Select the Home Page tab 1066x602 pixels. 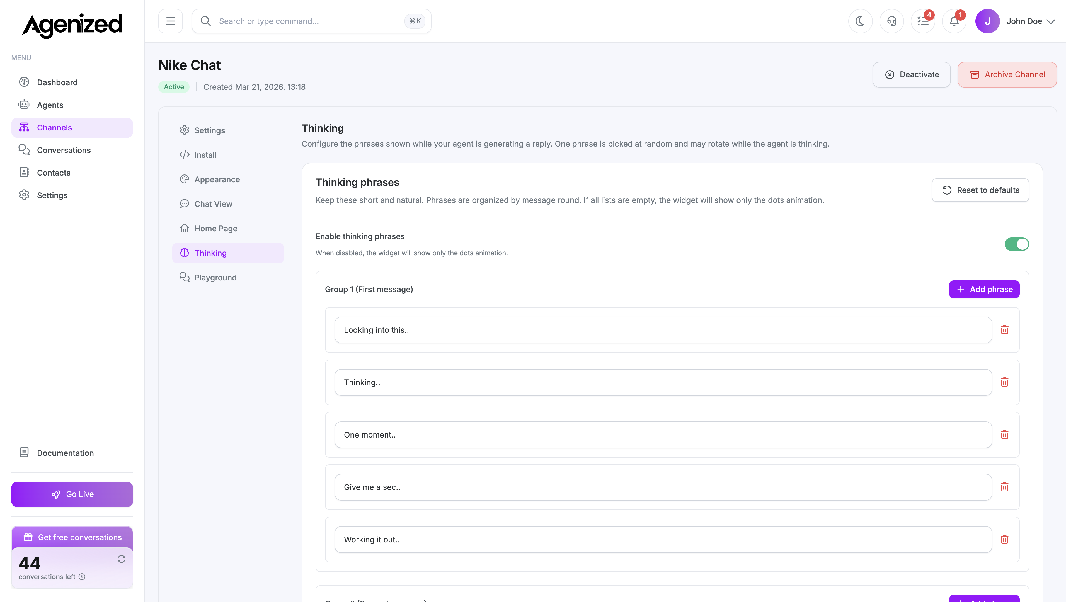[x=227, y=228]
